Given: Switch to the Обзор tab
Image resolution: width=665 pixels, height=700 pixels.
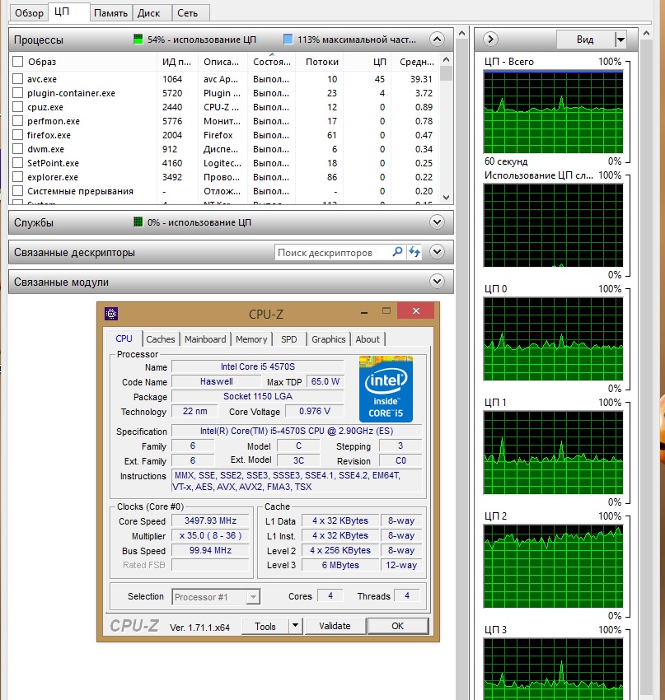Looking at the screenshot, I should [29, 13].
